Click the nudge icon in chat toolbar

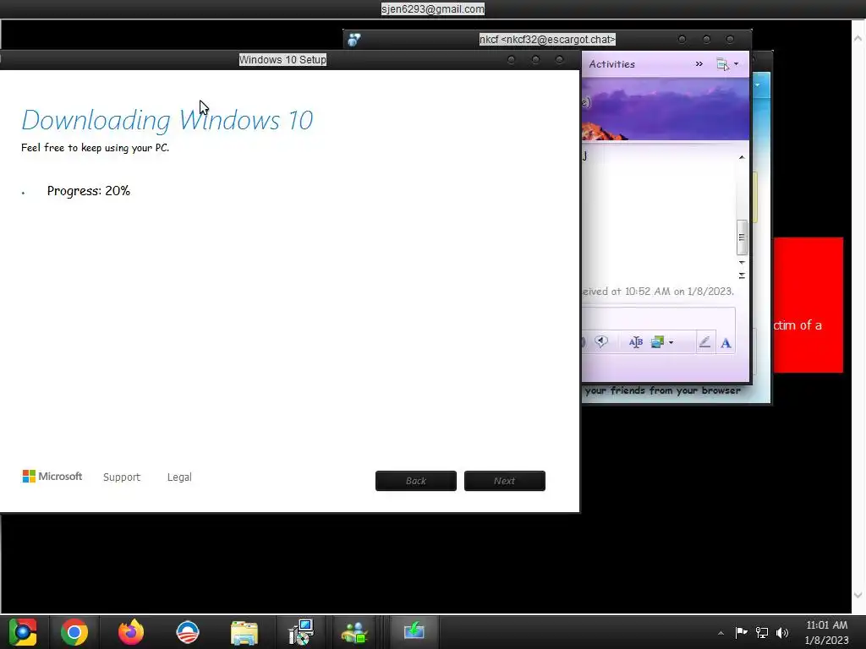[601, 341]
